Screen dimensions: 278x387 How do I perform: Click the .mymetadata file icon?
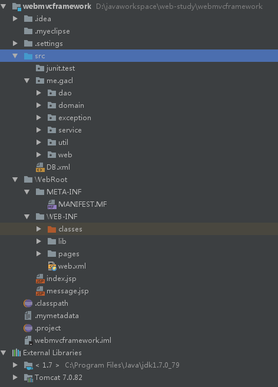click(28, 316)
